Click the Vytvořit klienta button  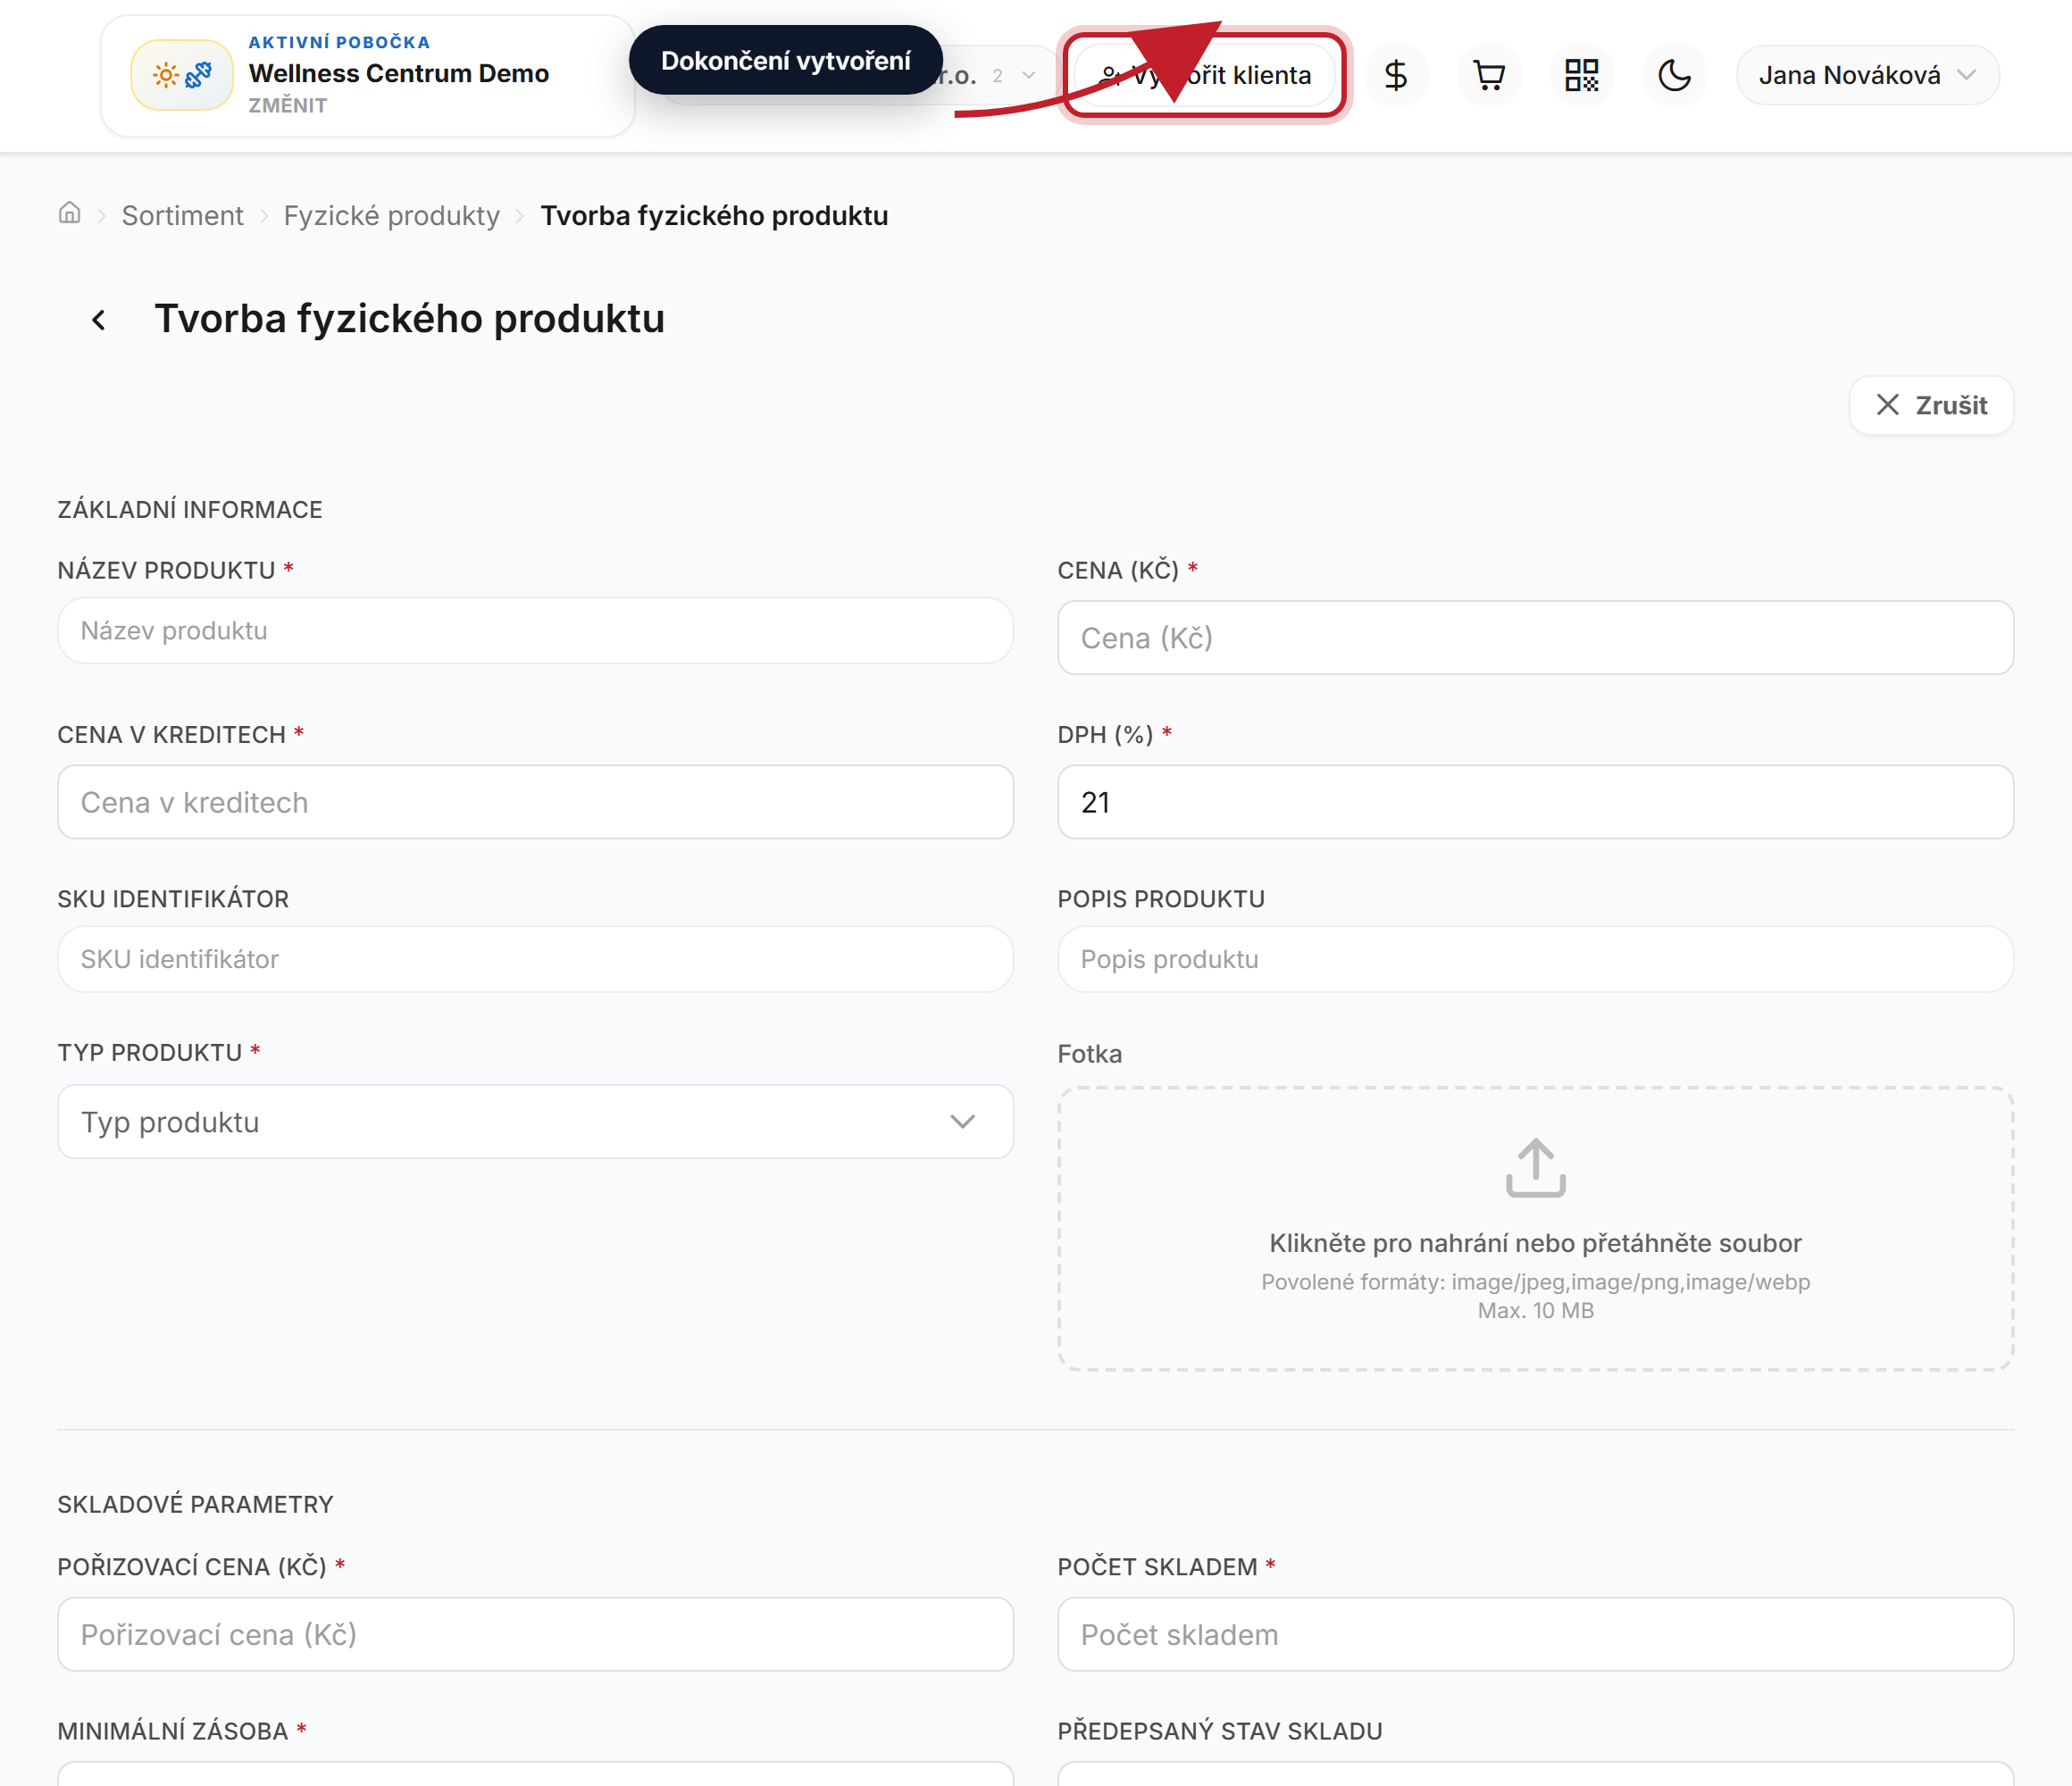point(1204,75)
